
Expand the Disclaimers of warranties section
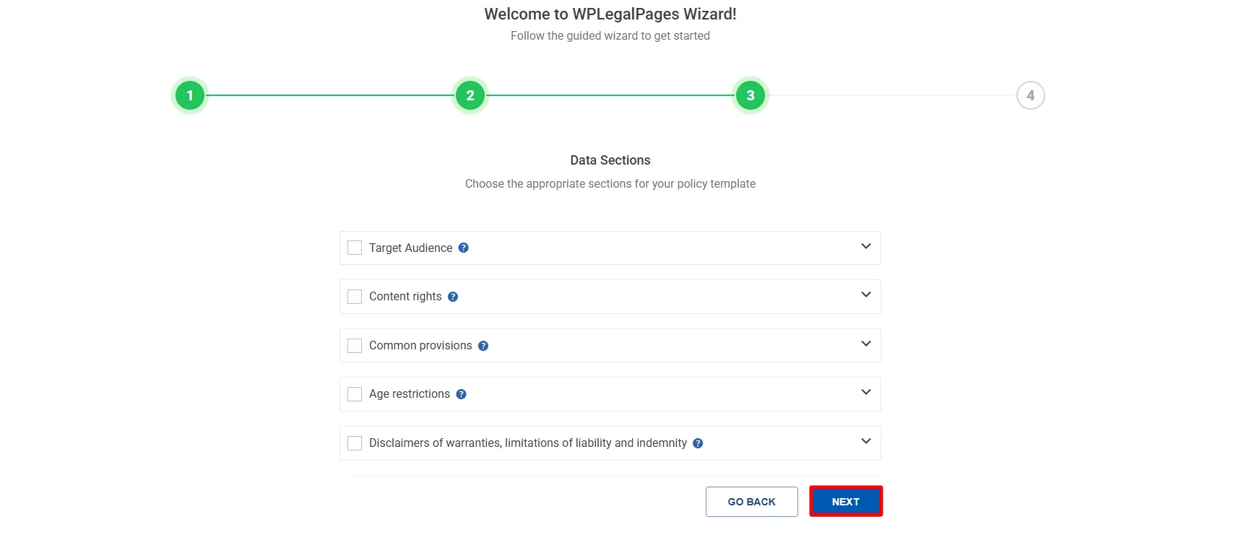tap(866, 441)
